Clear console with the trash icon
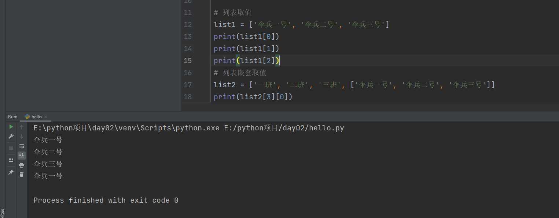Image resolution: width=559 pixels, height=218 pixels. point(22,175)
